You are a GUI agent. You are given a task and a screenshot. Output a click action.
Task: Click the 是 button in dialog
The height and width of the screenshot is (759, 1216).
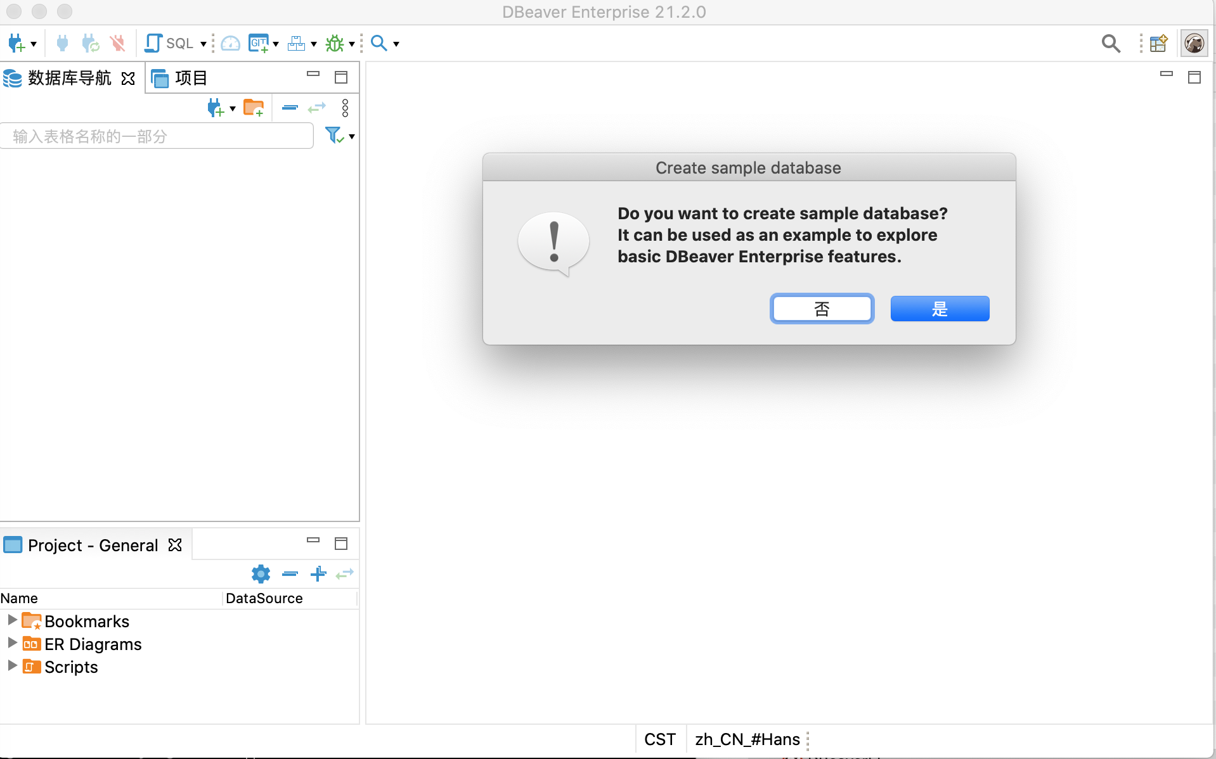(x=940, y=309)
